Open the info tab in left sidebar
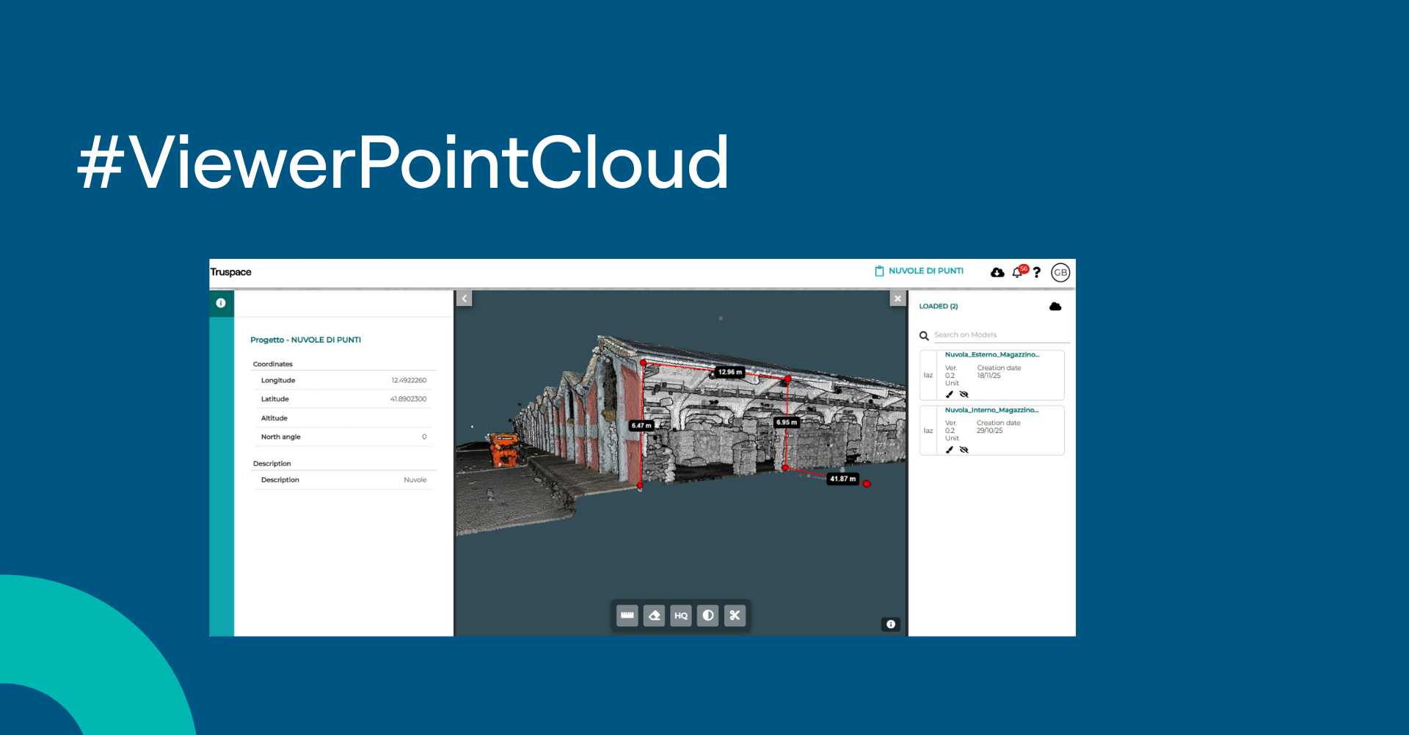The image size is (1409, 735). (221, 303)
